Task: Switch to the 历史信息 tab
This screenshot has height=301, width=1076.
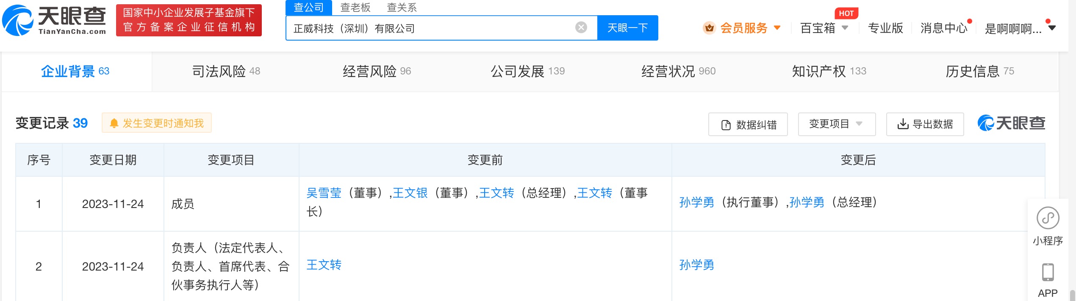Action: click(x=980, y=71)
